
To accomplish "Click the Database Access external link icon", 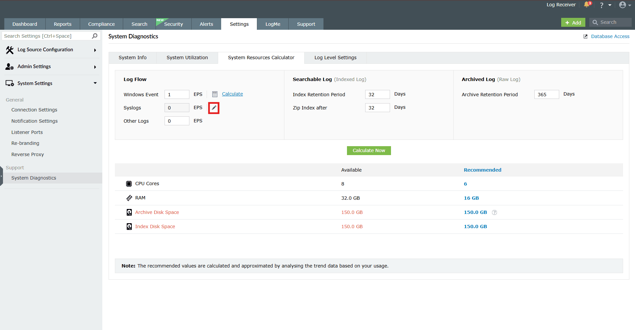I will (x=585, y=36).
